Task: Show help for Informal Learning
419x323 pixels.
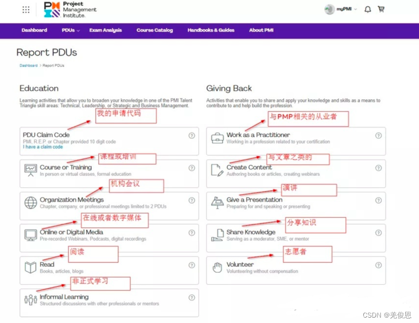Action: [191, 297]
